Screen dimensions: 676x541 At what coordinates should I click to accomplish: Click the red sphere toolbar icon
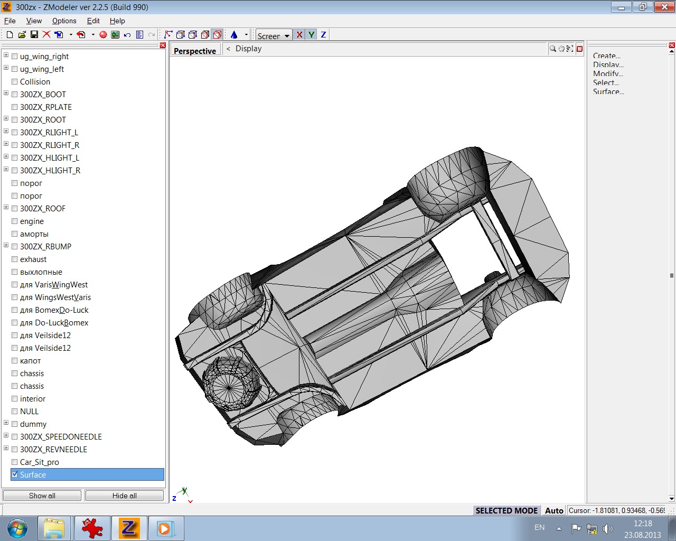pos(103,35)
